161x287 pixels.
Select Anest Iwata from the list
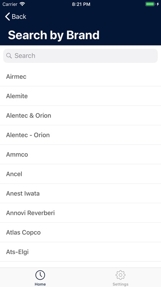(x=80, y=194)
